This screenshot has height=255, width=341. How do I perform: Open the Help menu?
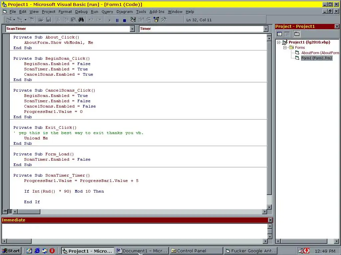click(x=189, y=12)
